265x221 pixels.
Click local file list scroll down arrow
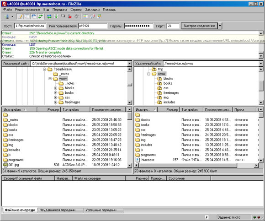tap(129, 165)
